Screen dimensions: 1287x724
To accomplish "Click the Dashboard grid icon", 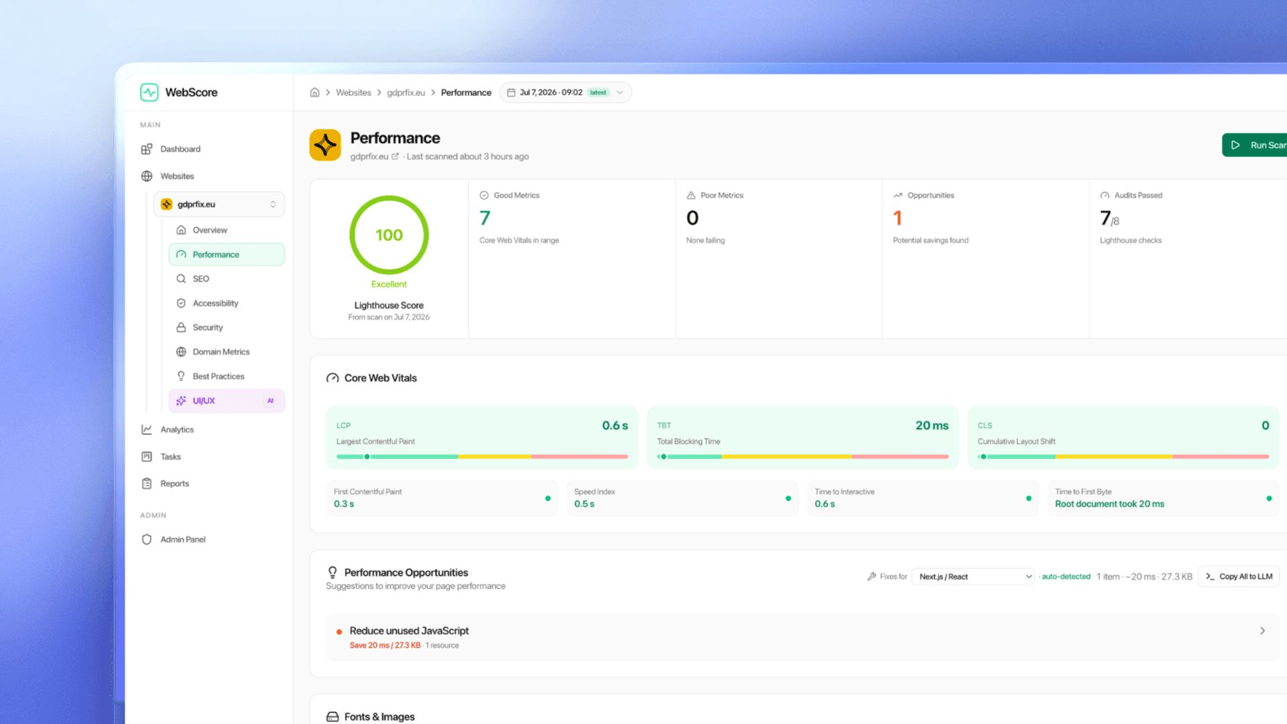I will click(147, 149).
